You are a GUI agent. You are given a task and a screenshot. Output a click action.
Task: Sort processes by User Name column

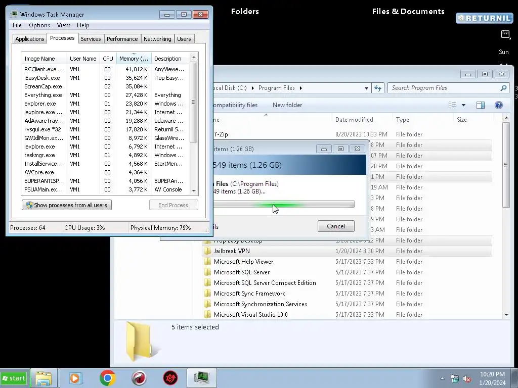click(83, 59)
